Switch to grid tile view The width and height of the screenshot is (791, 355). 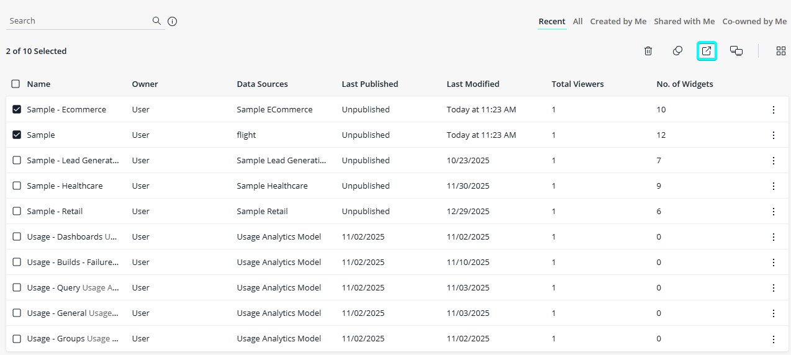pyautogui.click(x=781, y=51)
